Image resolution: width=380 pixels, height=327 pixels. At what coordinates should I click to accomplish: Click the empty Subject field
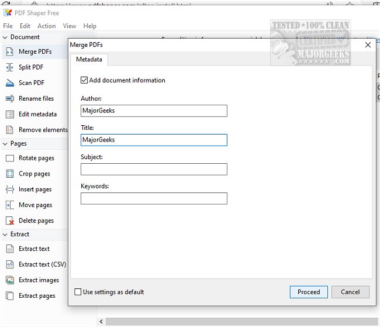(154, 169)
